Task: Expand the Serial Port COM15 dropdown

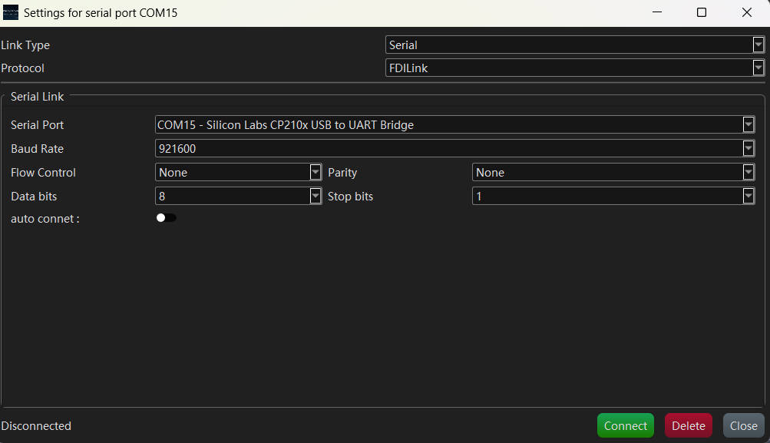Action: pyautogui.click(x=454, y=124)
